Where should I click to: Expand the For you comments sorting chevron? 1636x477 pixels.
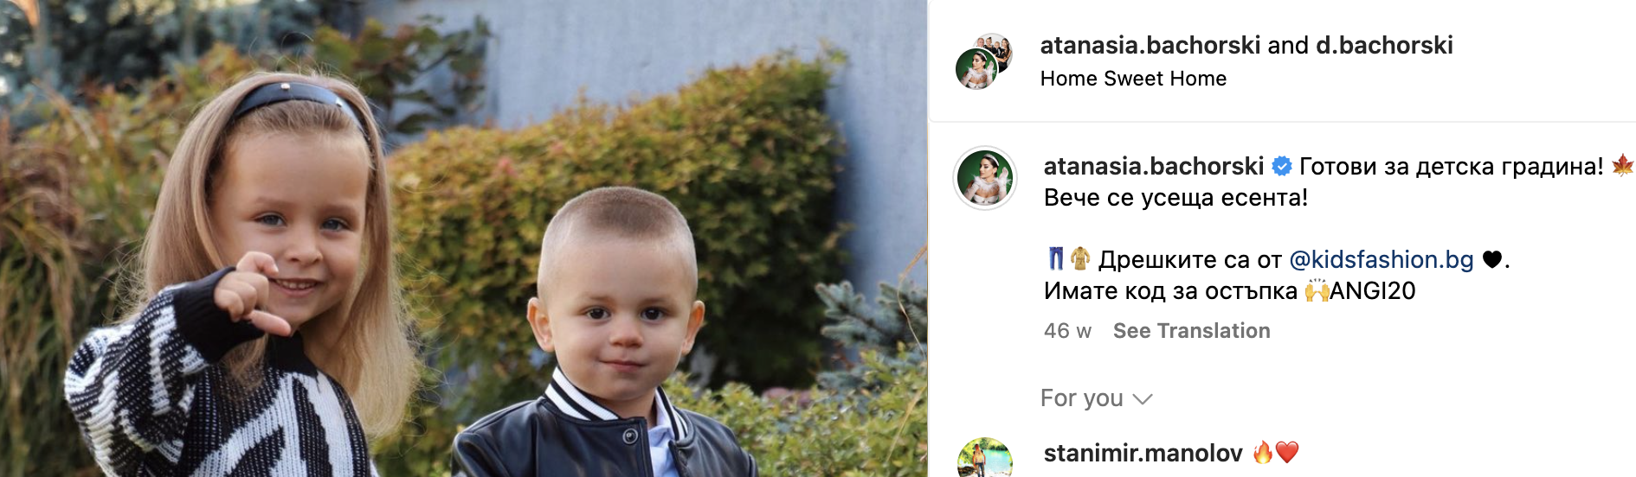1143,398
